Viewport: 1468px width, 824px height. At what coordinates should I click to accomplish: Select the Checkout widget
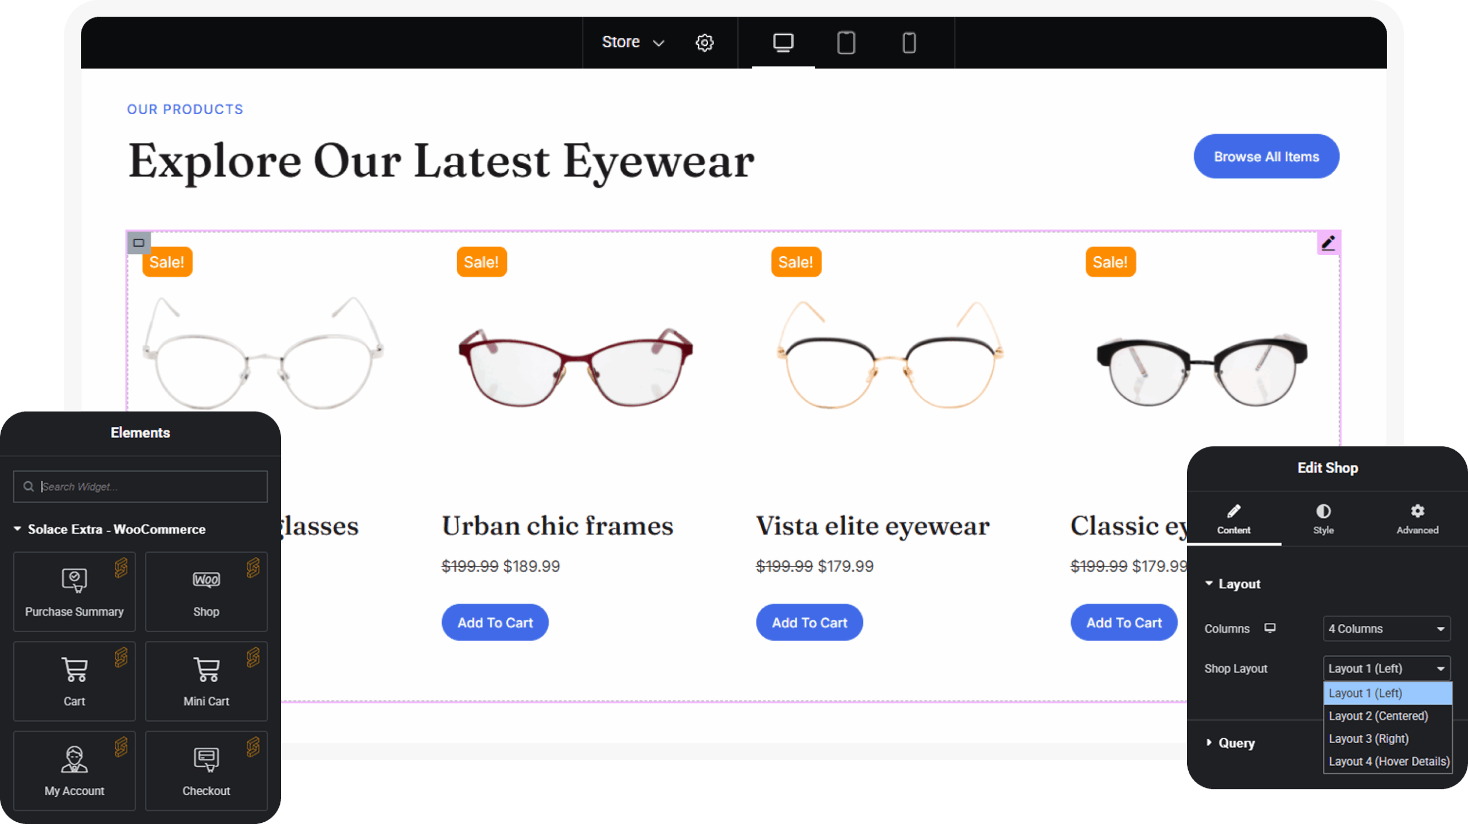[x=206, y=771]
